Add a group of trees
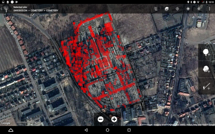The height and width of the screenshot is (134, 215). [x=206, y=69]
